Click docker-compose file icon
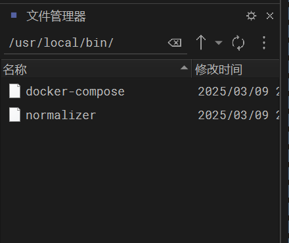Viewport: 289px width, 243px height. tap(14, 91)
